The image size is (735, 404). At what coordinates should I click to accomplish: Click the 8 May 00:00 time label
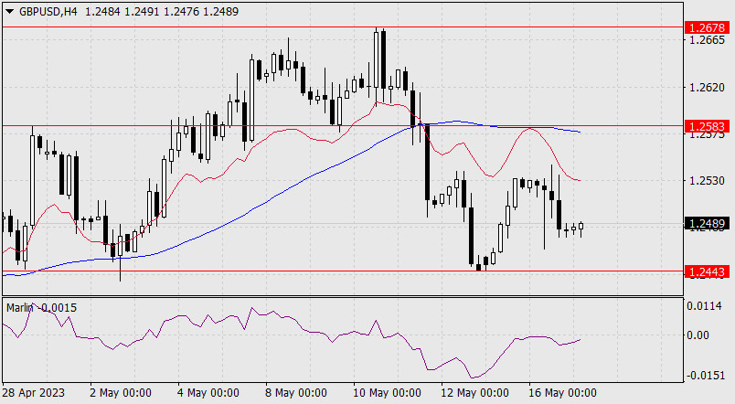(296, 392)
